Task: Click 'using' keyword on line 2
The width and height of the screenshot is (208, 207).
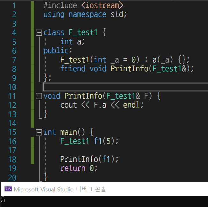Action: 54,15
